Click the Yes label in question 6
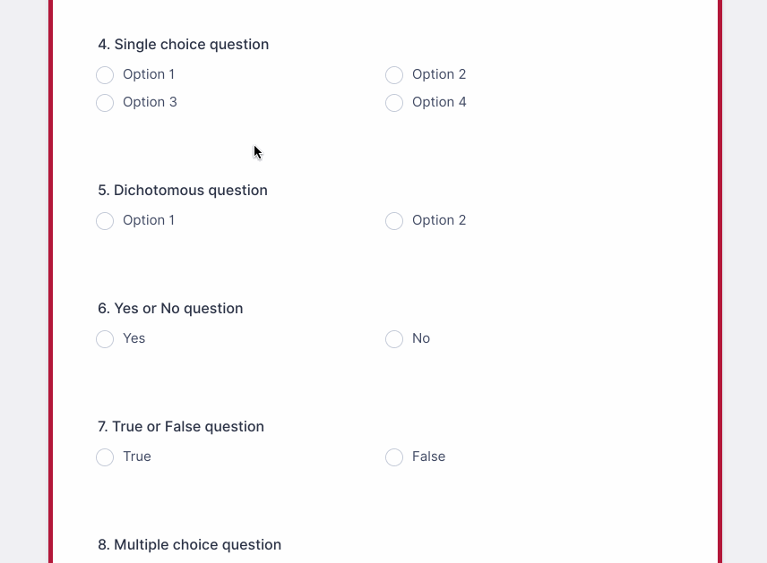The image size is (767, 563). pyautogui.click(x=134, y=339)
